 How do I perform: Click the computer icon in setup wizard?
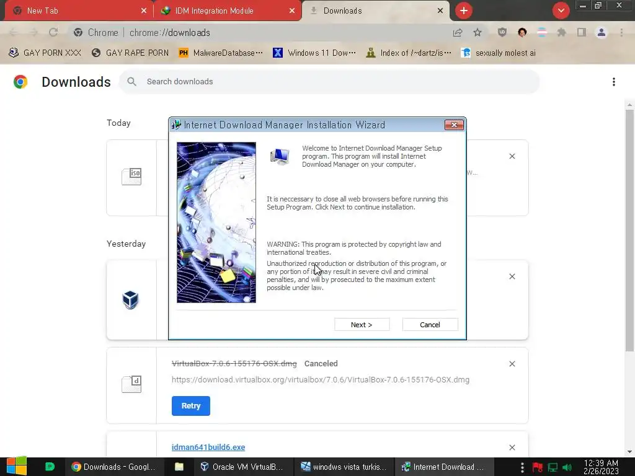click(280, 157)
